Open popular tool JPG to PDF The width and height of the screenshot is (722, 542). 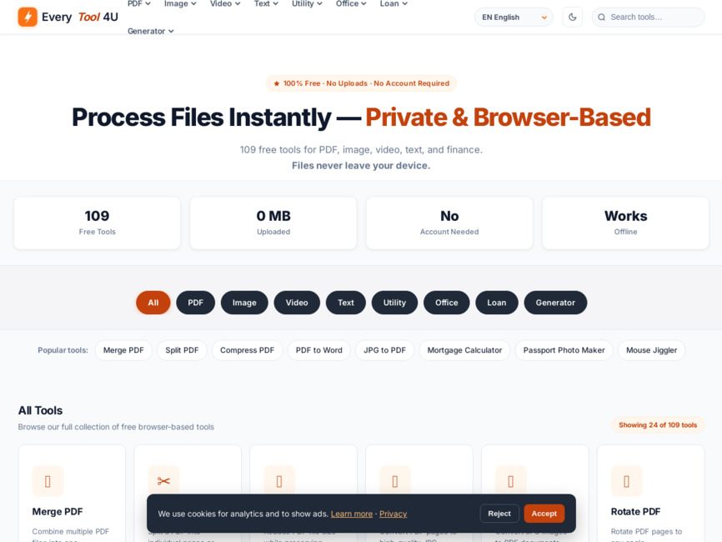click(385, 350)
